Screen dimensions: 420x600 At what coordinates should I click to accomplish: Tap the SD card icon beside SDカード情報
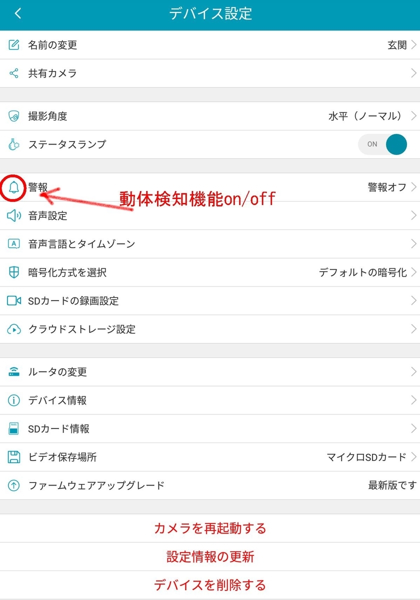tap(14, 428)
